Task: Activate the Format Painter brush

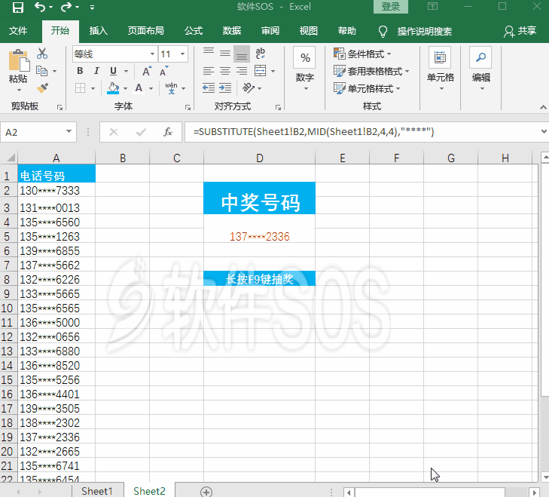Action: [42, 87]
